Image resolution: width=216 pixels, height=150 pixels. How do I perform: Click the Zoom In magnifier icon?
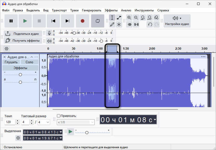click(x=129, y=17)
